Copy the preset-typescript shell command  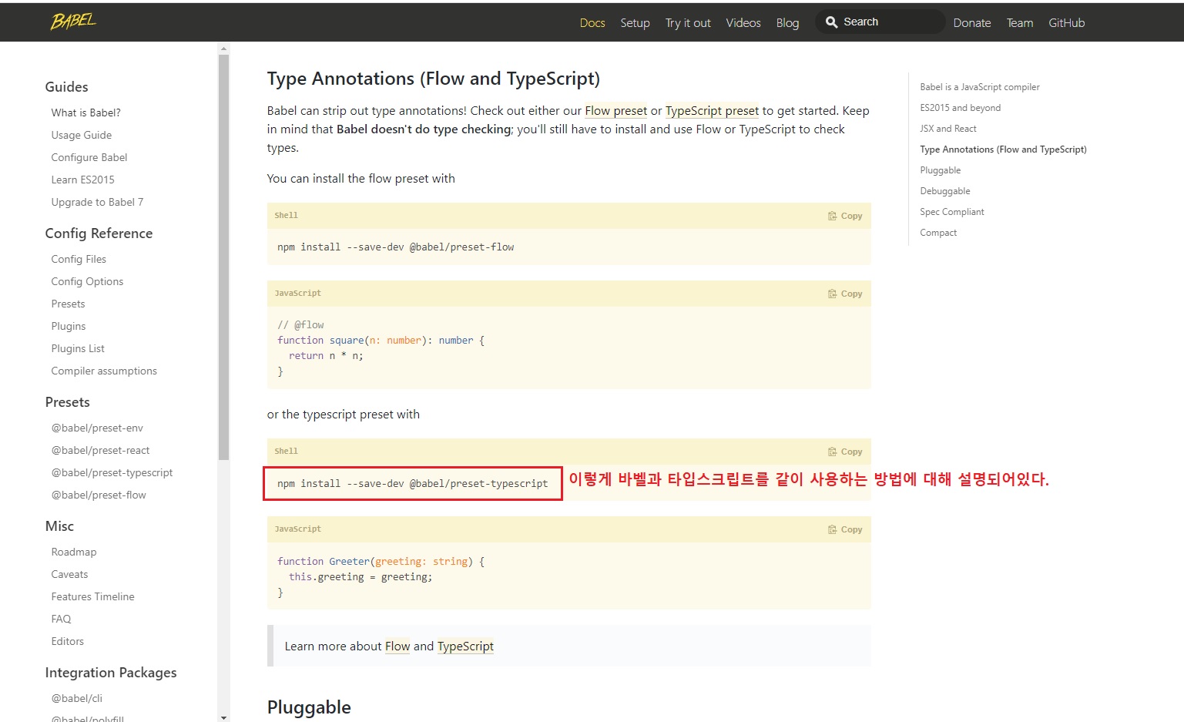point(845,452)
